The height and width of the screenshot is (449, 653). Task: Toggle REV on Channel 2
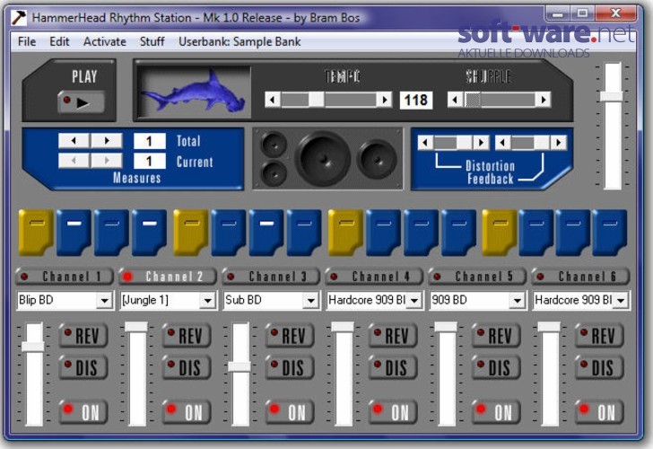pyautogui.click(x=187, y=336)
